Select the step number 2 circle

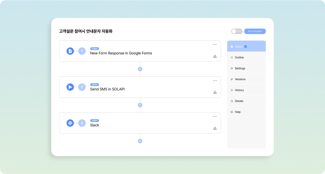pos(82,87)
